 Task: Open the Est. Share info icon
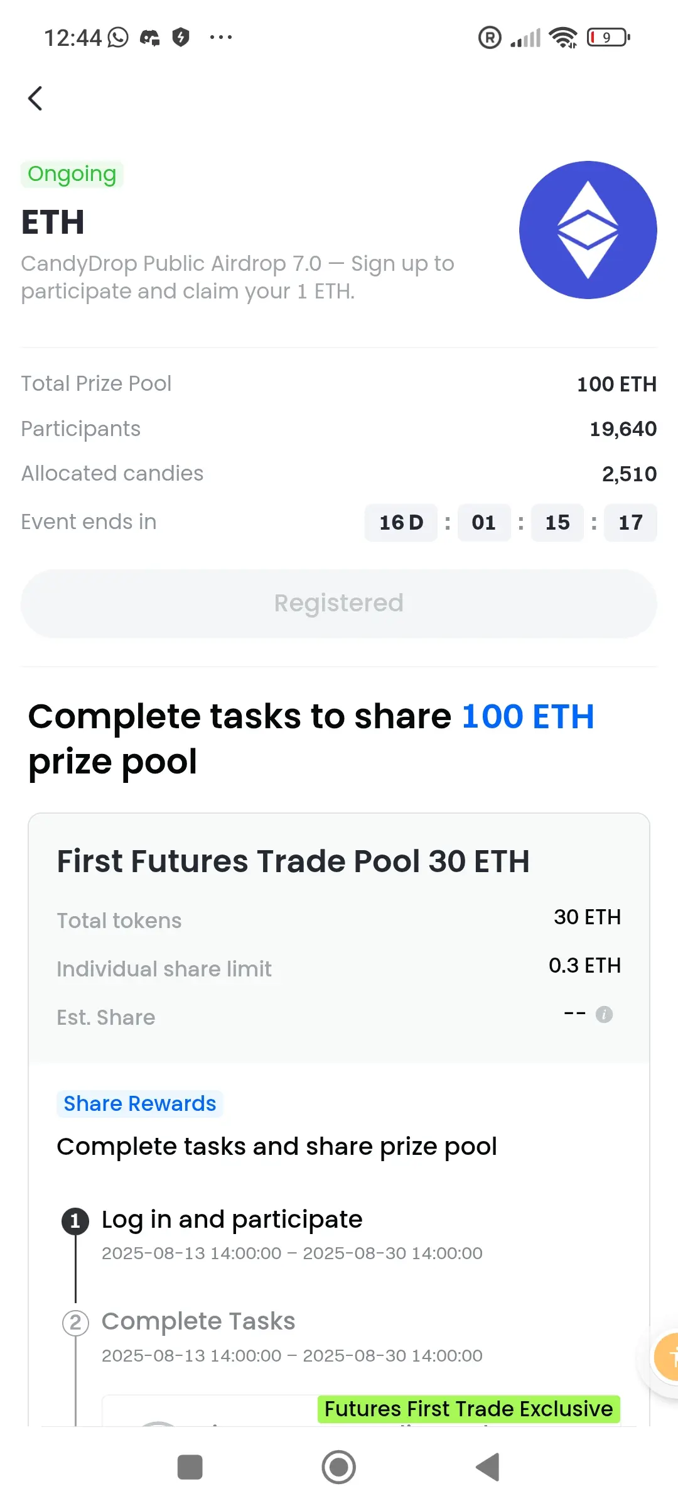604,1014
